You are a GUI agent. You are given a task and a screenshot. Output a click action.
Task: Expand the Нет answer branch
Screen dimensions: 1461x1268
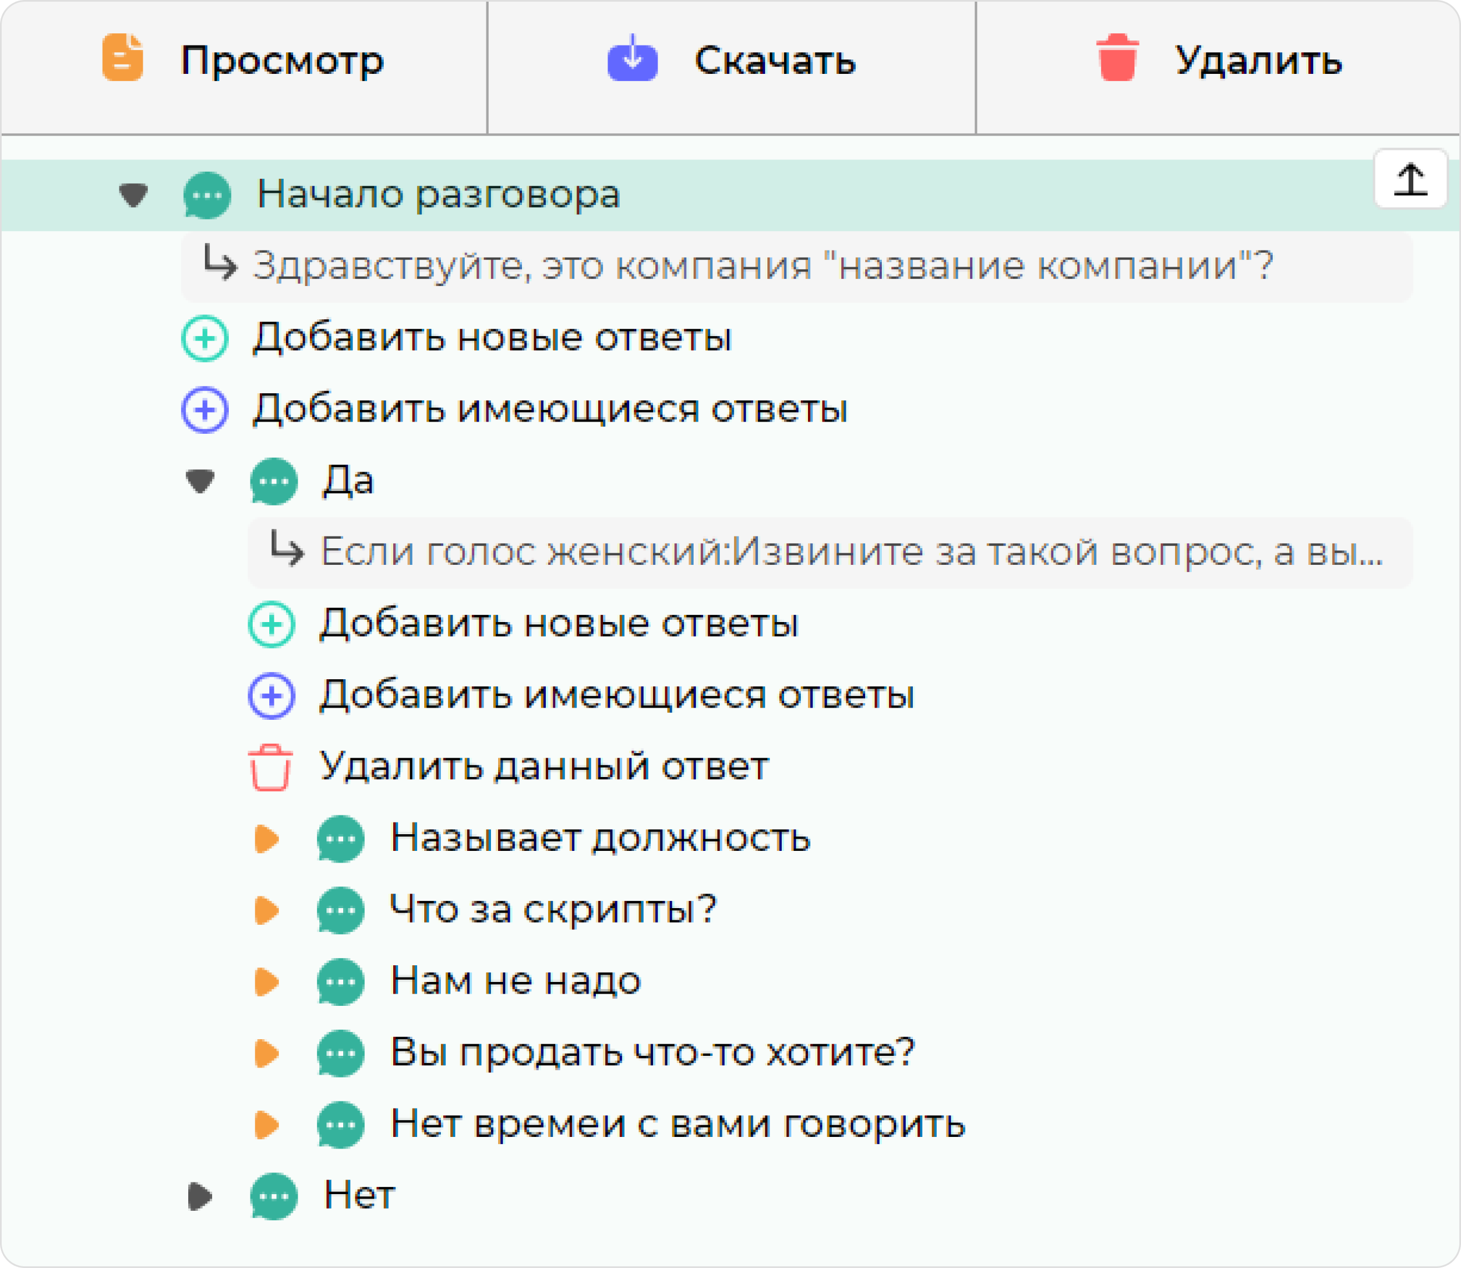[x=200, y=1196]
